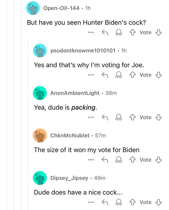Upvote Open-Oil-144's comment
169x210 pixels.
[133, 32]
